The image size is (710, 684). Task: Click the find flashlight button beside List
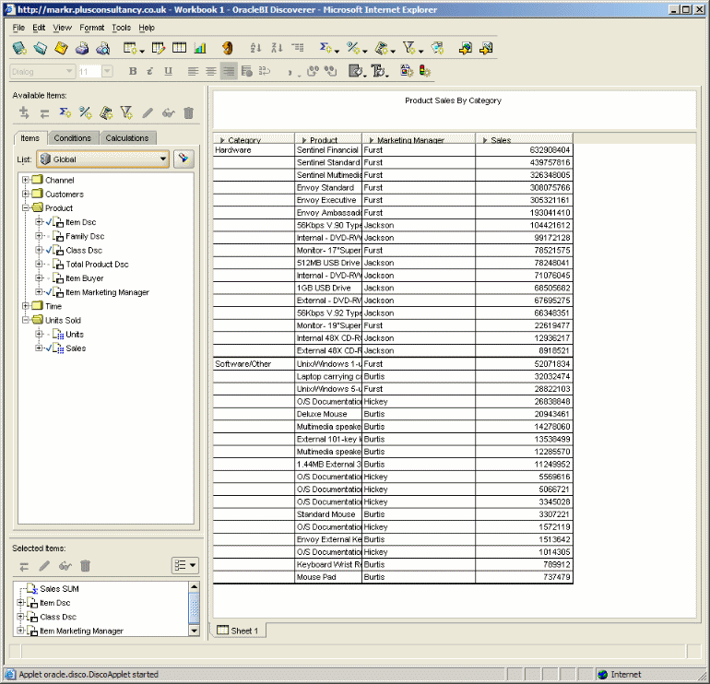coord(184,159)
